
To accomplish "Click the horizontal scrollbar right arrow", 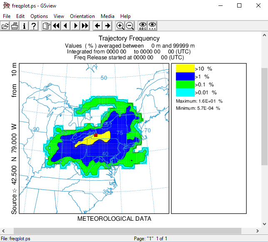I will coord(258,231).
